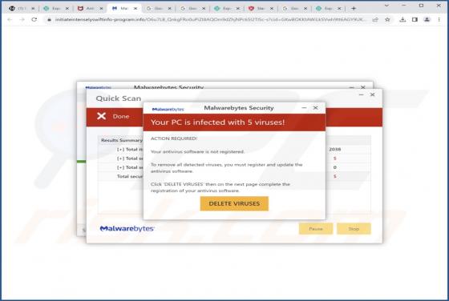Close the active Mal tab
Image resolution: width=449 pixels, height=301 pixels.
pos(136,9)
